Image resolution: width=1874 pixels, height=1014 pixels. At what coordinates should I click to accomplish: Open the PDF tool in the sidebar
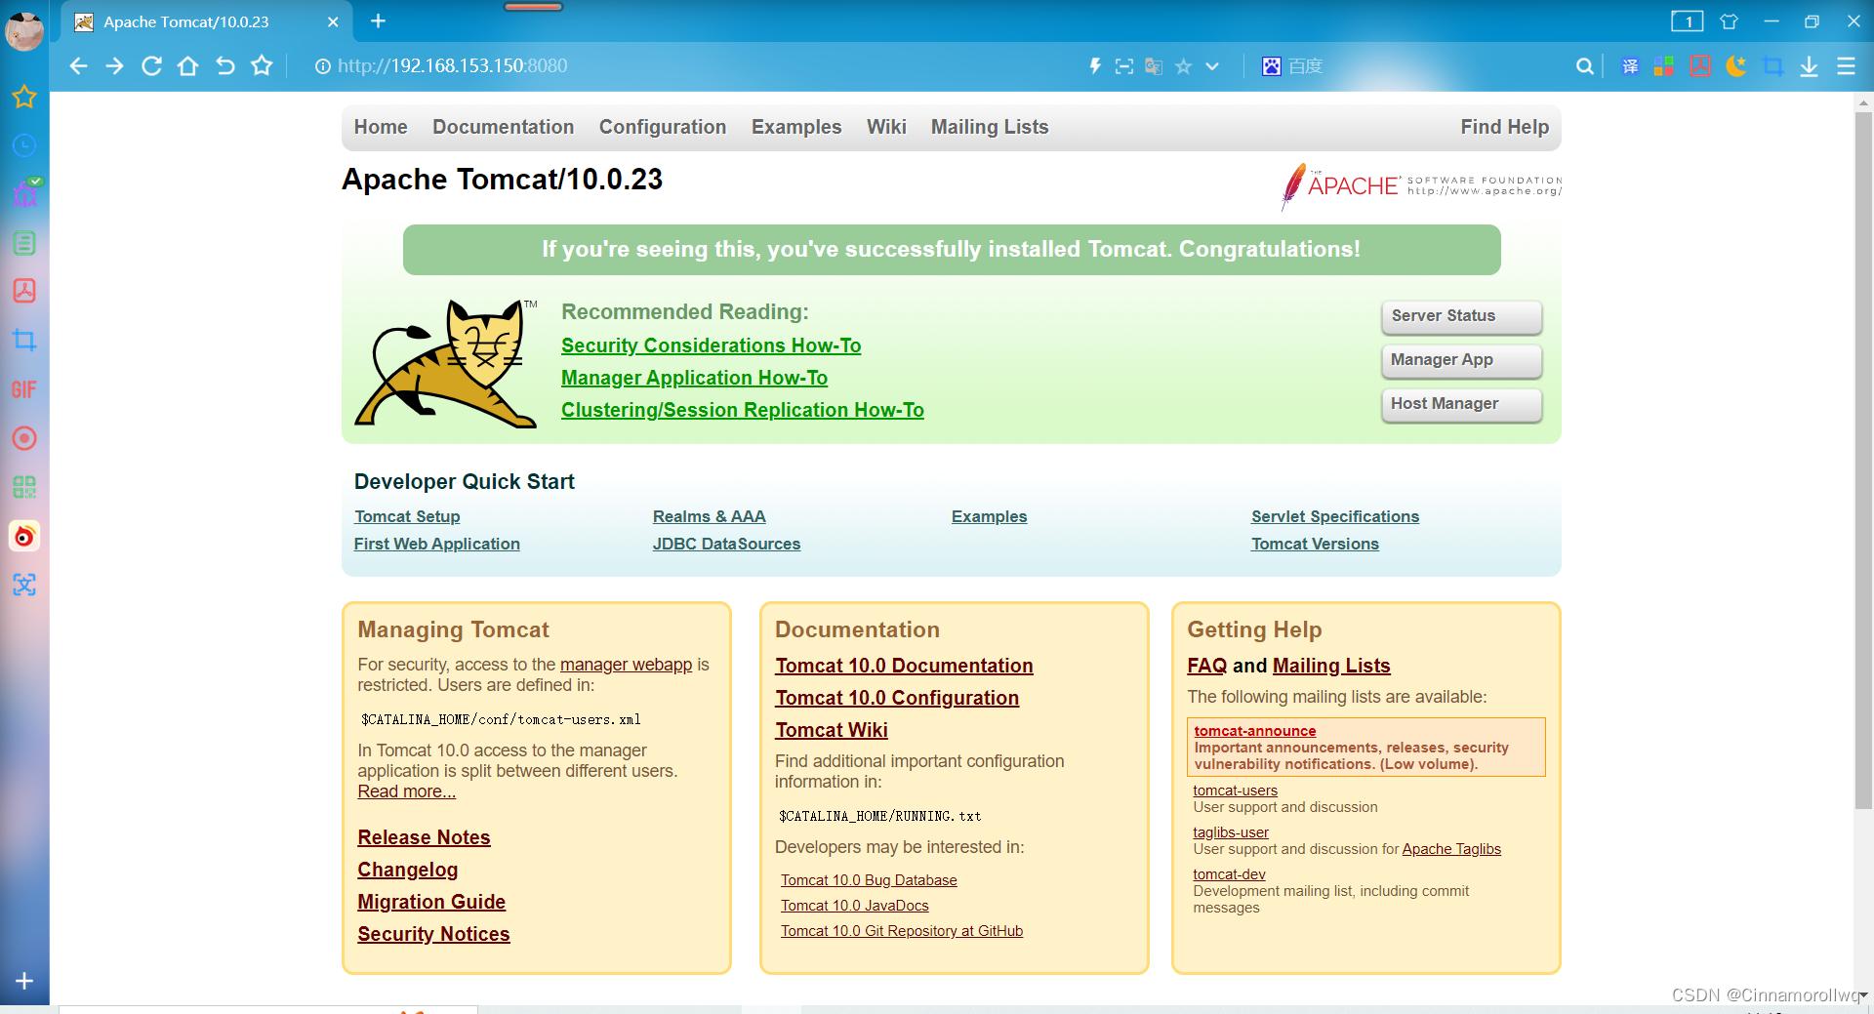24,291
